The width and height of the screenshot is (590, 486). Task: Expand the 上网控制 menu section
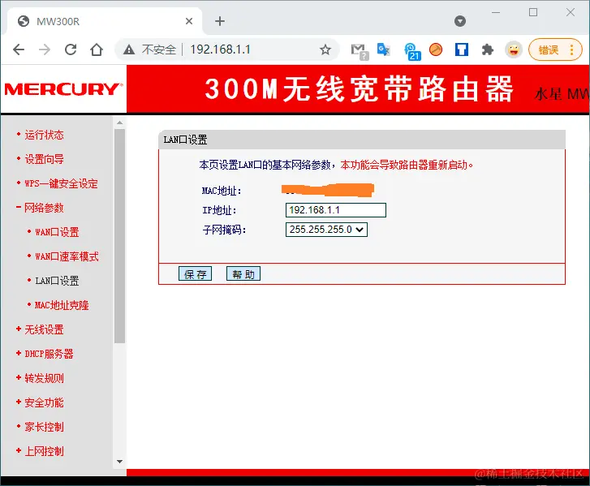[44, 451]
